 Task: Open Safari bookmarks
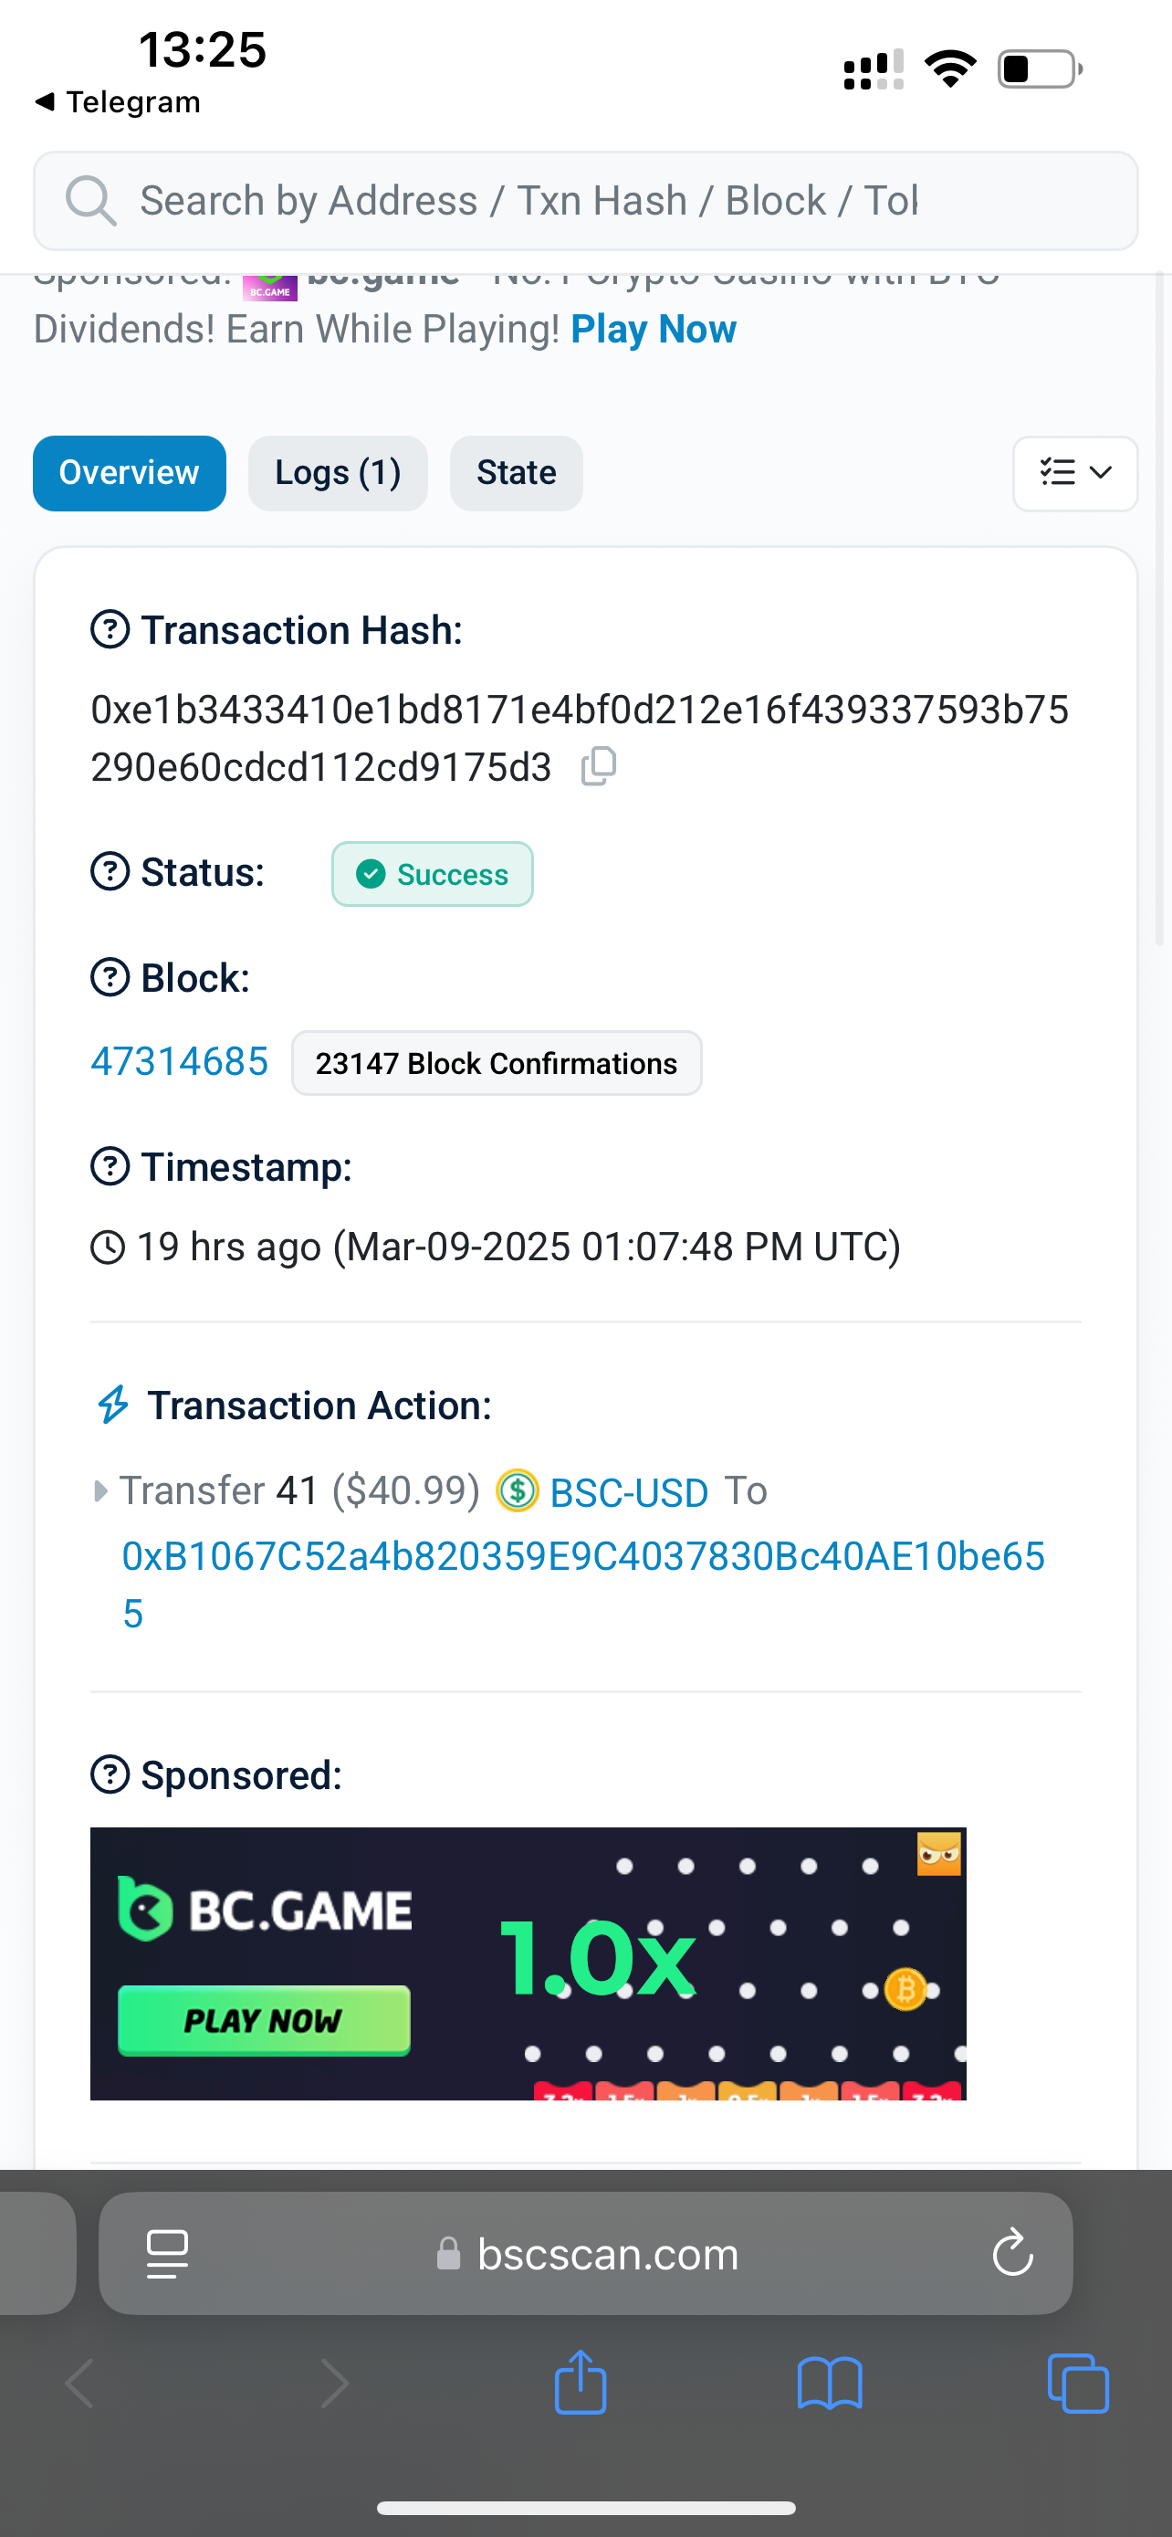click(830, 2384)
